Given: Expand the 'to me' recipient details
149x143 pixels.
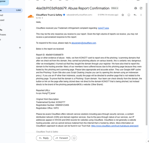Looking at the screenshot, I should [x=42, y=18].
